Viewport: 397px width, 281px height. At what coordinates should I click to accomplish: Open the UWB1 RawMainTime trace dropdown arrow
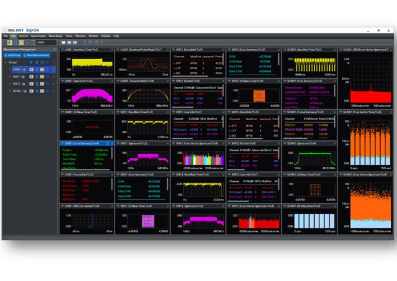62,50
